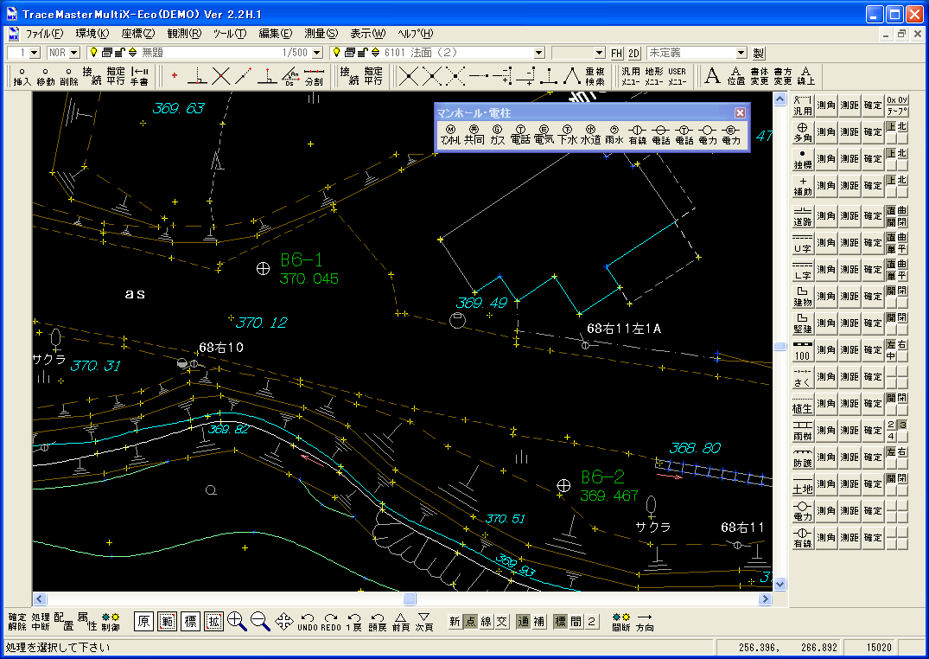
Task: Click the 建物 building feature icon
Action: [802, 297]
